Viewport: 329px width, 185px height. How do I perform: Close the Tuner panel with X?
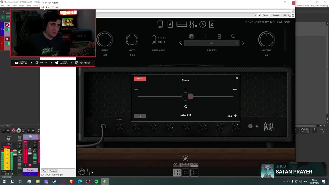[x=237, y=78]
